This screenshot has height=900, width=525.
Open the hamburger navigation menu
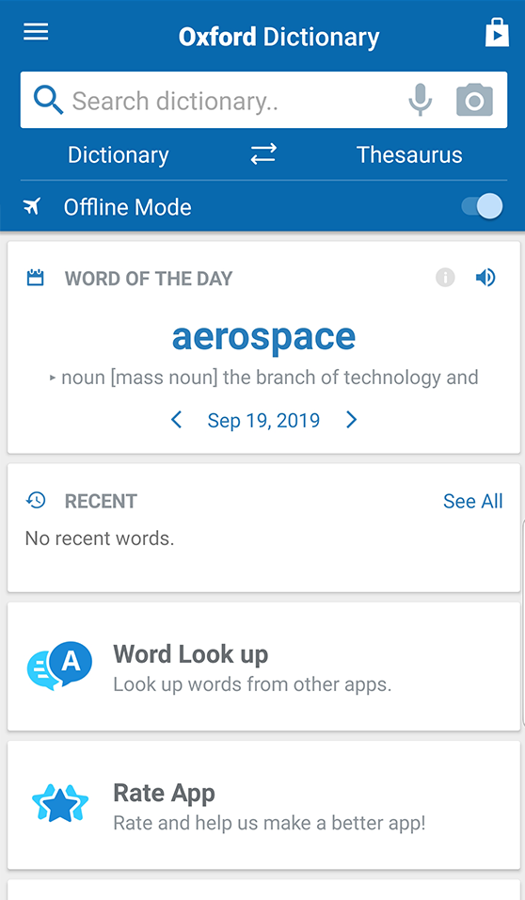36,32
